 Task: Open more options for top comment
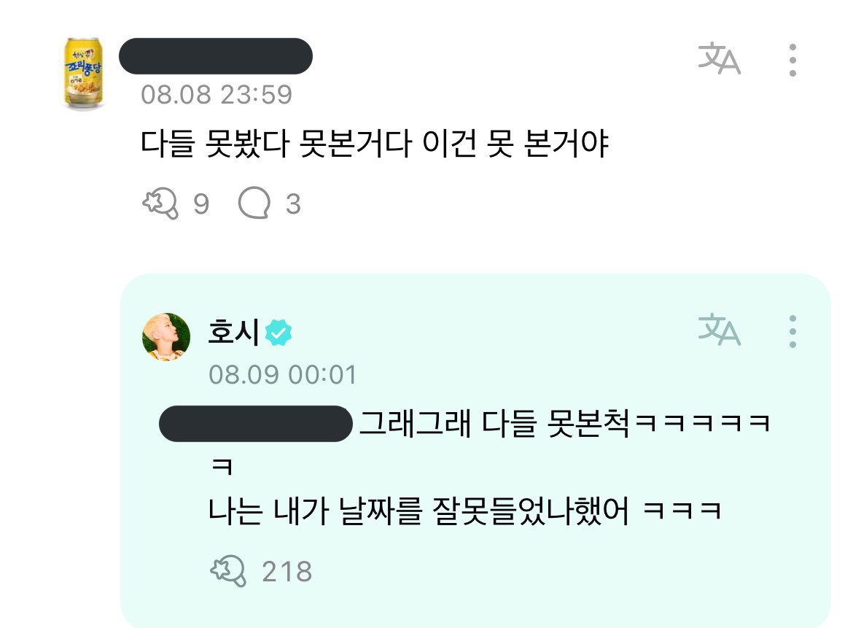(792, 60)
